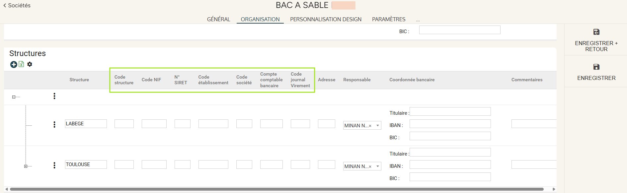
Task: Click the IBAN field for LABEGE
Action: 450,124
